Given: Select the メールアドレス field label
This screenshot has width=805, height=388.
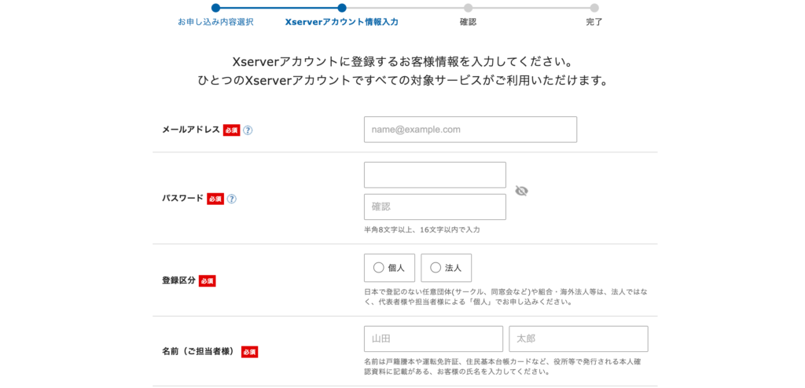Looking at the screenshot, I should 191,130.
